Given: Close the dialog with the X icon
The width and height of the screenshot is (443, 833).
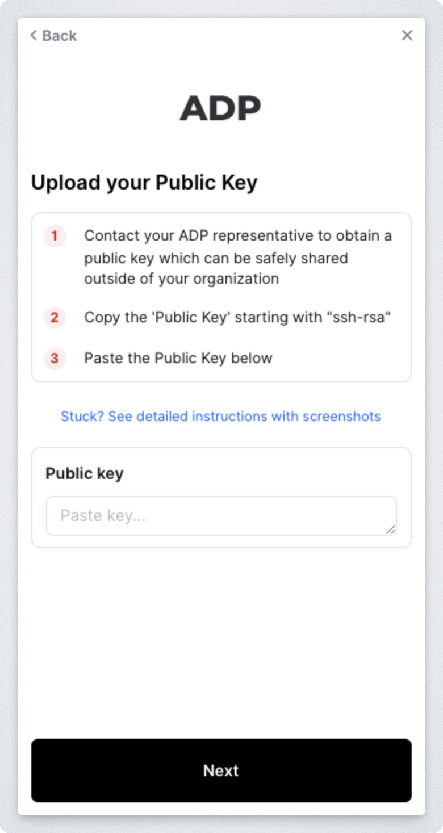Looking at the screenshot, I should tap(407, 35).
